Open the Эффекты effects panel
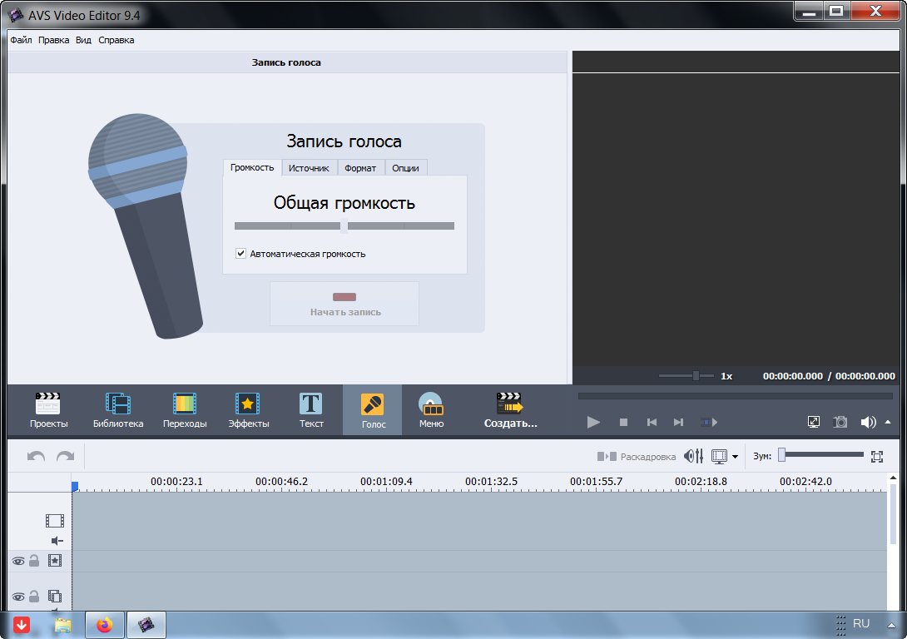The image size is (907, 639). point(248,410)
